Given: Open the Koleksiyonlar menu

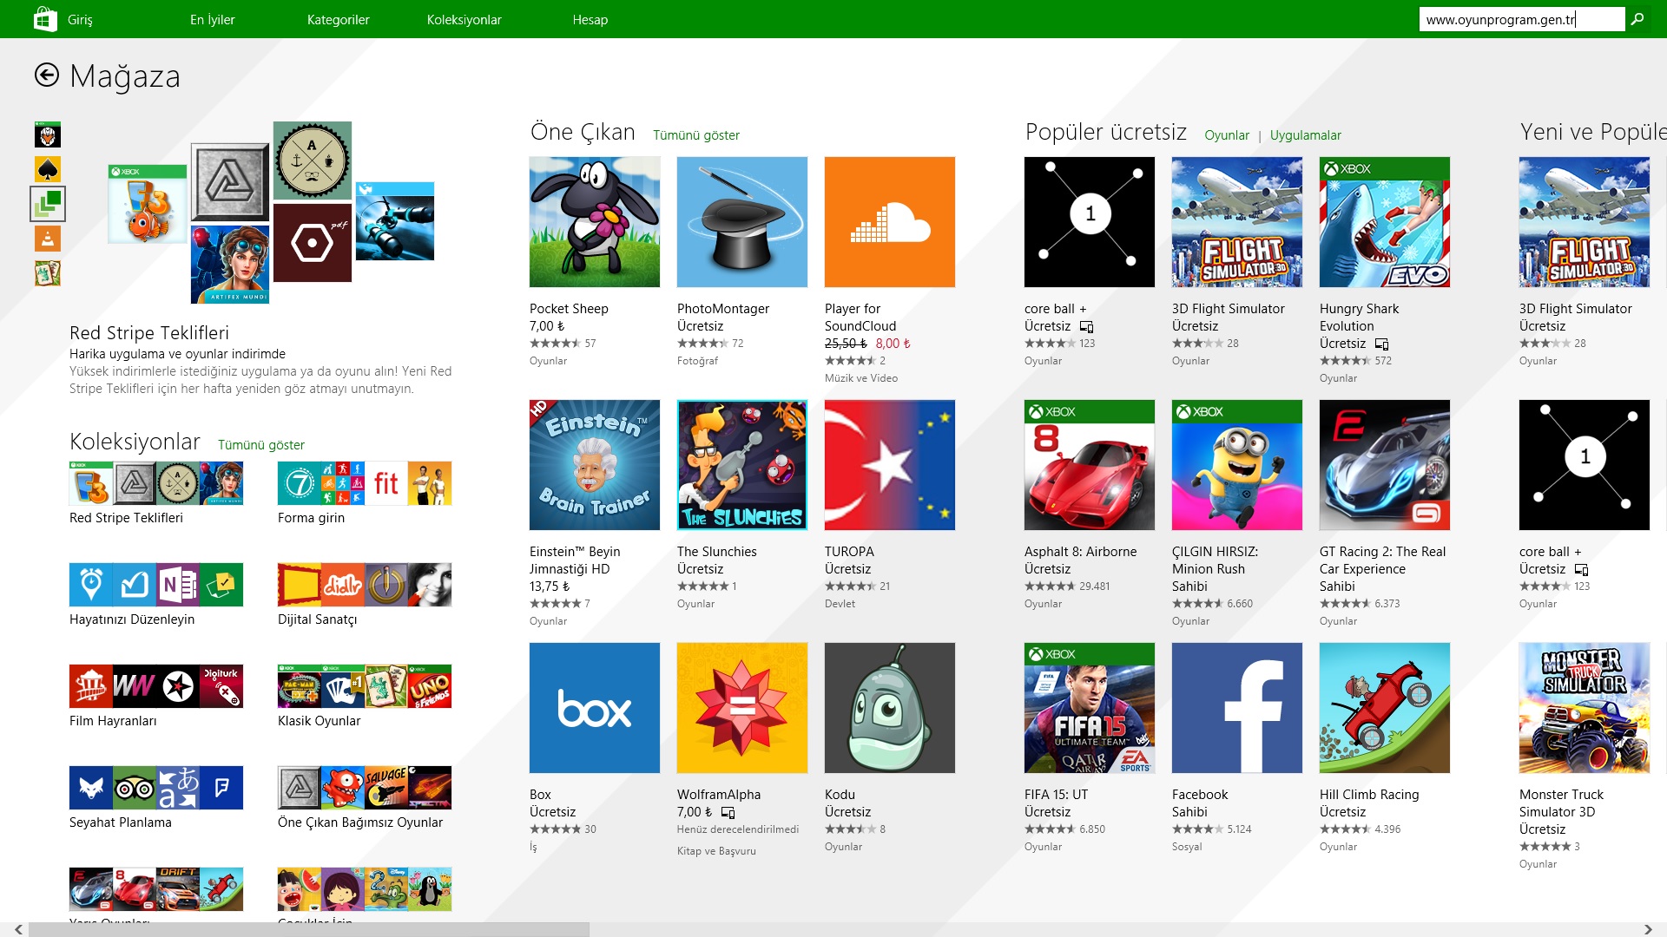Looking at the screenshot, I should click(465, 19).
